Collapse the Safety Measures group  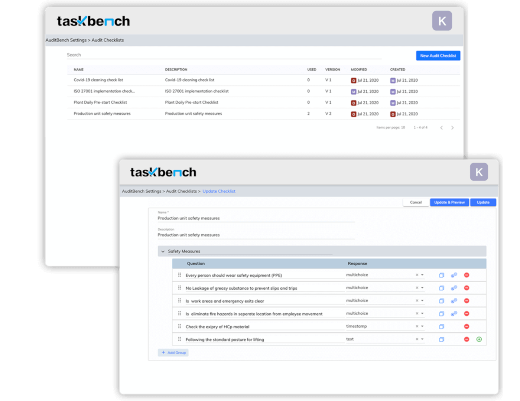[x=163, y=251]
